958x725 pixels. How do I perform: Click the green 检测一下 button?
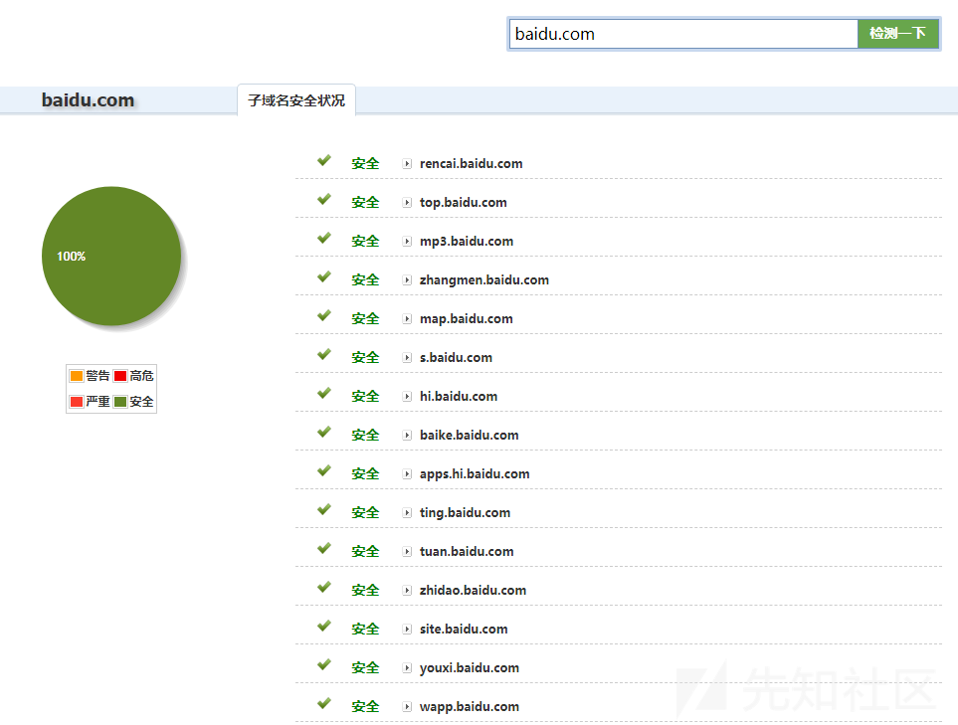click(898, 34)
